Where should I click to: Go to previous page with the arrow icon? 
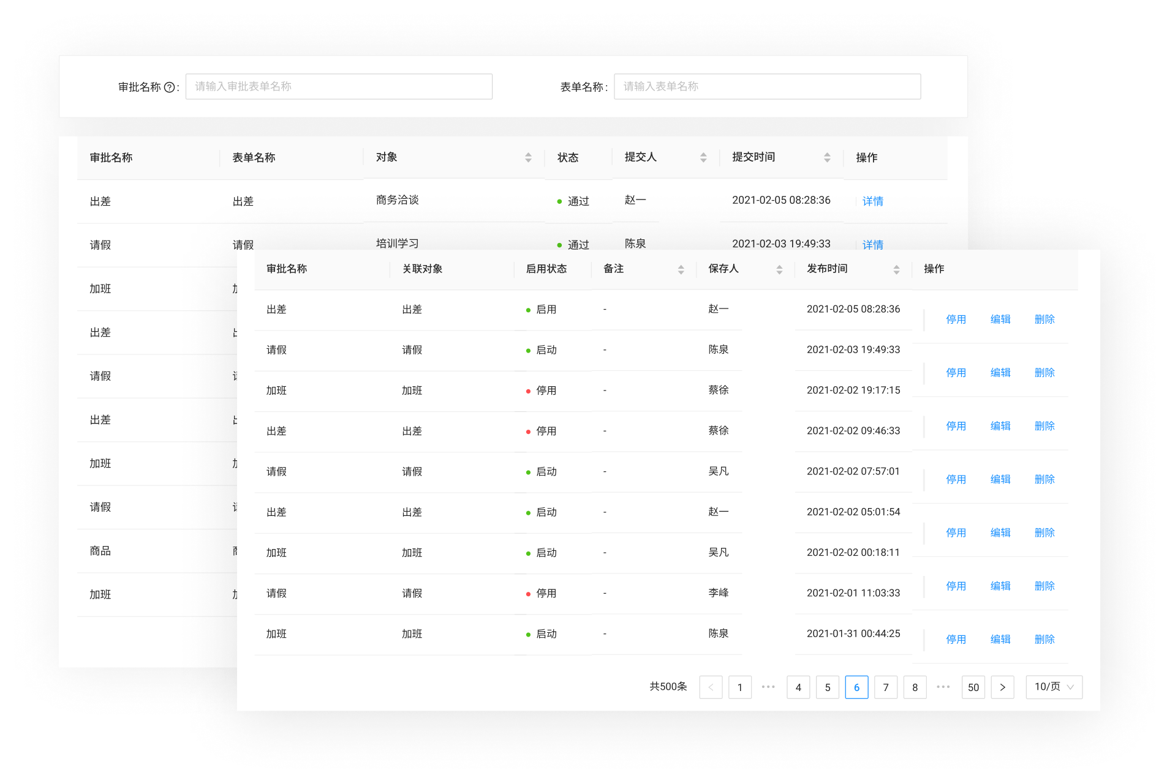(x=711, y=687)
